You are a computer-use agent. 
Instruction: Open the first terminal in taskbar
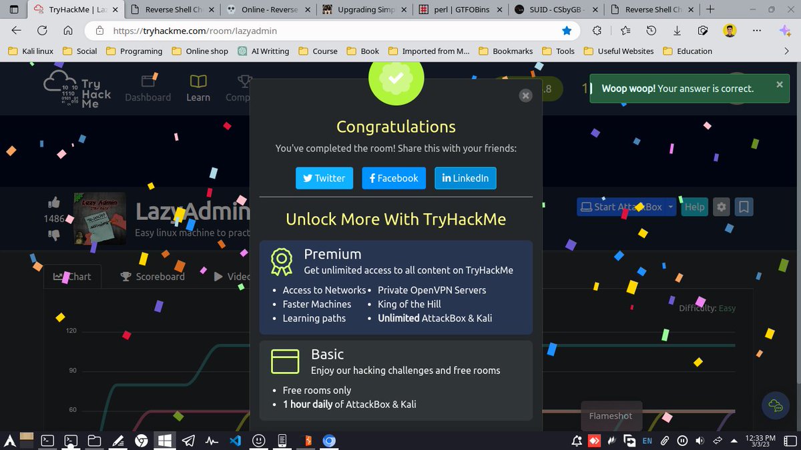coord(47,441)
